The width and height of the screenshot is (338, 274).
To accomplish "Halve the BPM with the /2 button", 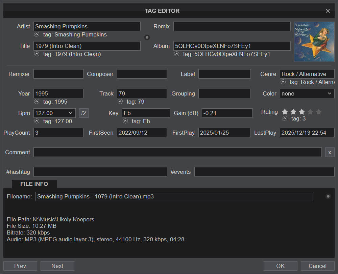I will 84,113.
